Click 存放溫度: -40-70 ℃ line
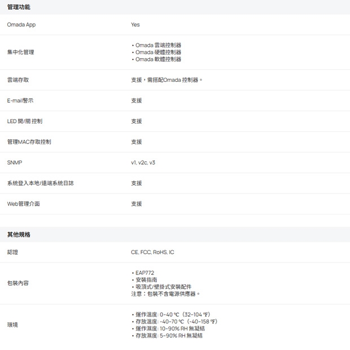The height and width of the screenshot is (350, 350). (176, 321)
